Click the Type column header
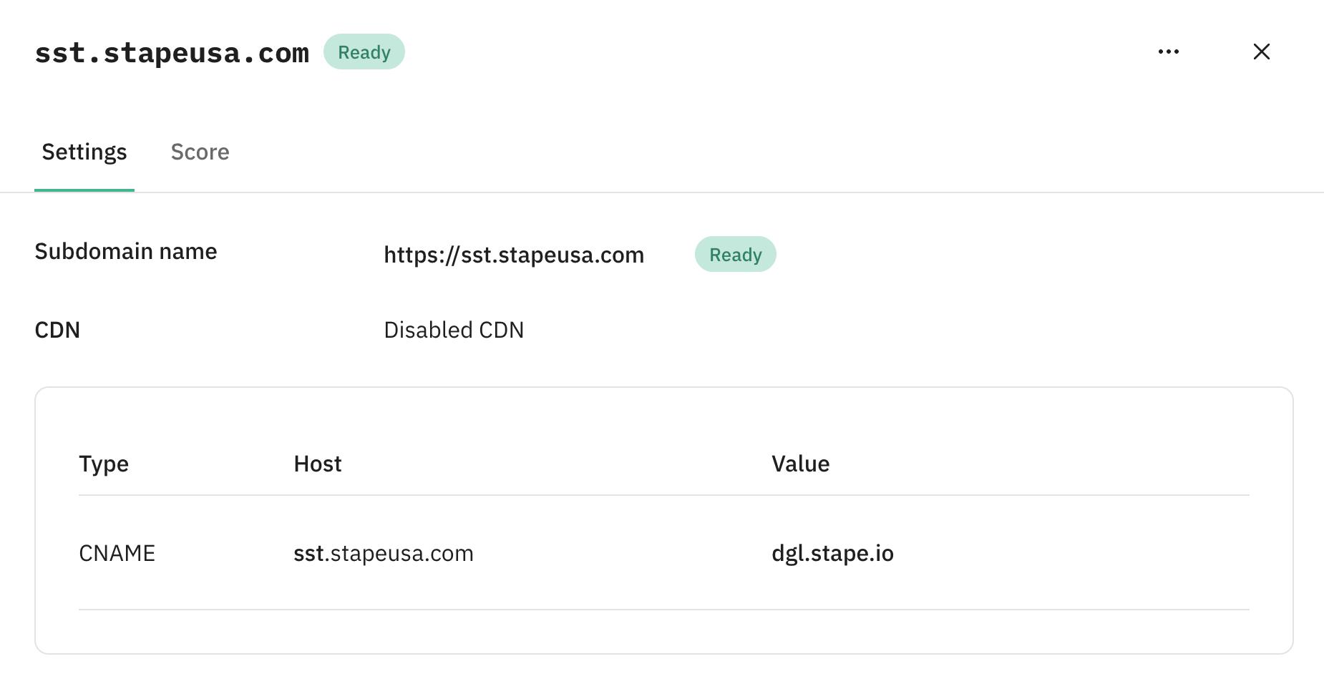This screenshot has width=1324, height=684. [104, 464]
